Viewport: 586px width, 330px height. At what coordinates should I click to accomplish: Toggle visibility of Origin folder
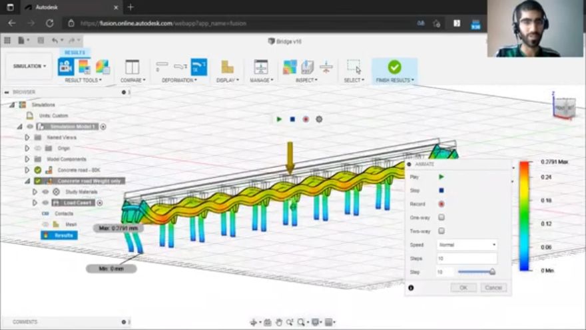point(38,148)
